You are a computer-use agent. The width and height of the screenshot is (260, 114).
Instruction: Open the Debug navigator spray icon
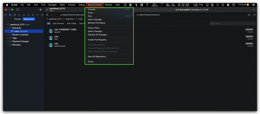[x=33, y=15]
